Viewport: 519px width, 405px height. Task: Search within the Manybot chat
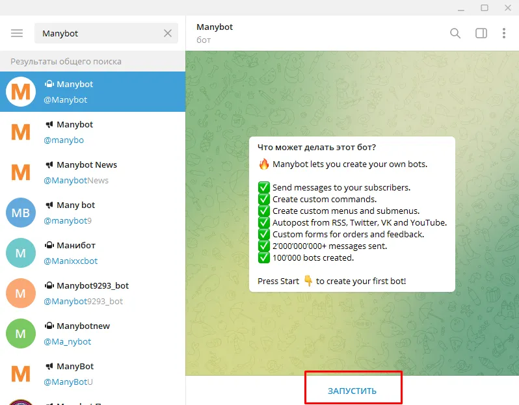coord(455,33)
